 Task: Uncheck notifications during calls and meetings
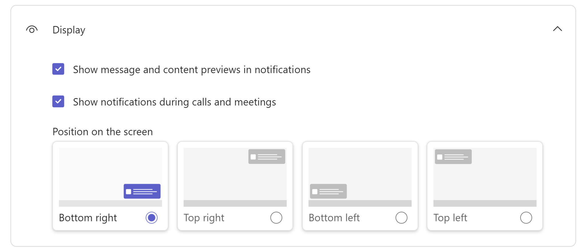[58, 102]
